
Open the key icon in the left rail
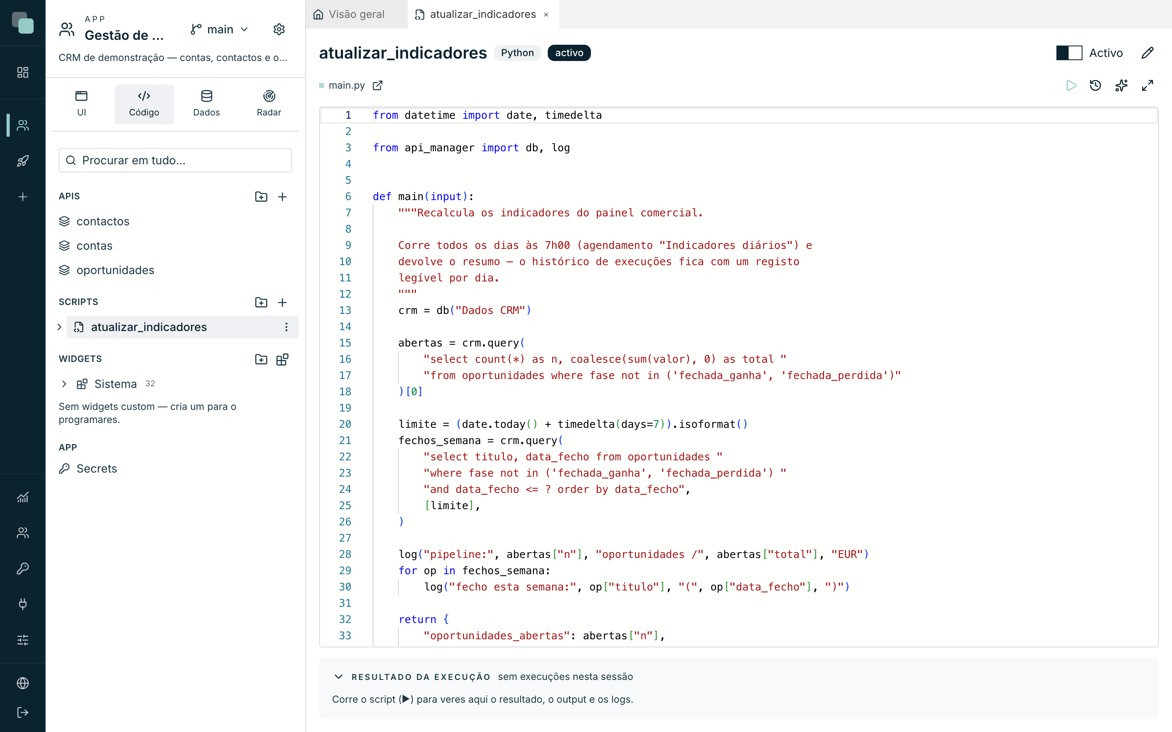pos(23,569)
